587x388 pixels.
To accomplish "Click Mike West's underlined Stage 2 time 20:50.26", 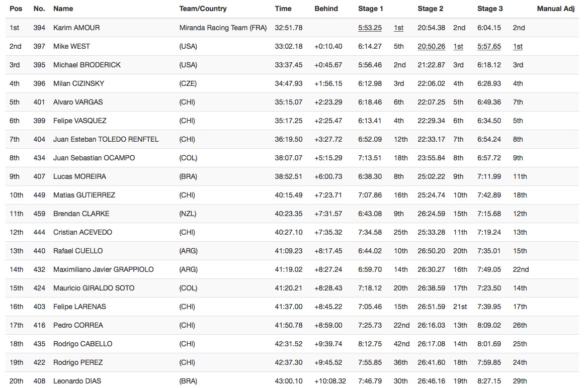I will pyautogui.click(x=431, y=47).
